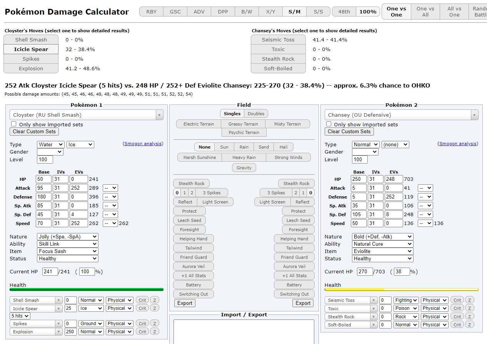Enable Stealth Rock on Cloyster's side
Screen dimensions: 487x344
pos(192,184)
